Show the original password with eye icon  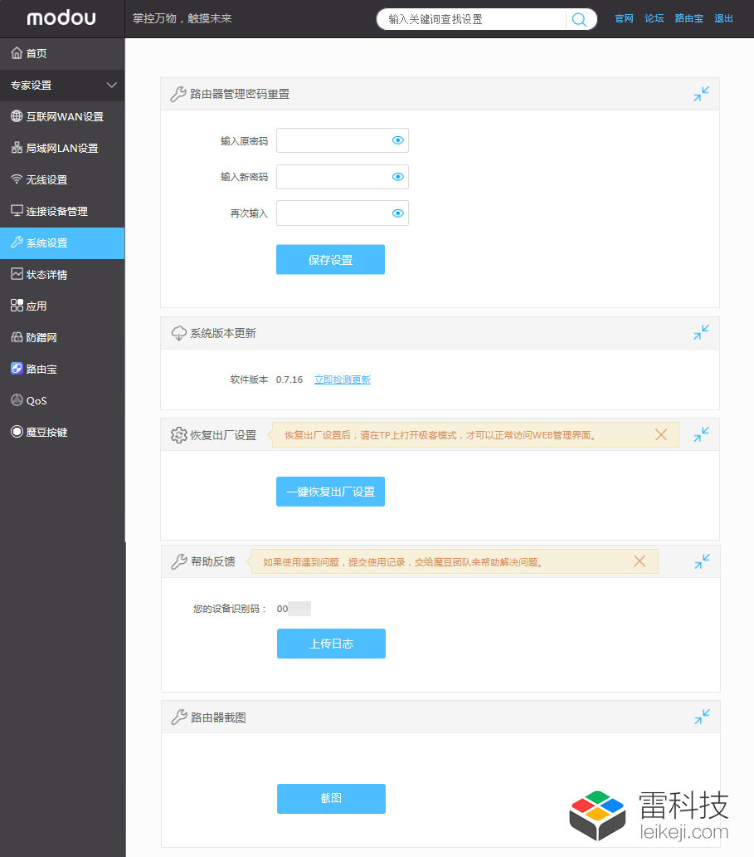click(397, 140)
